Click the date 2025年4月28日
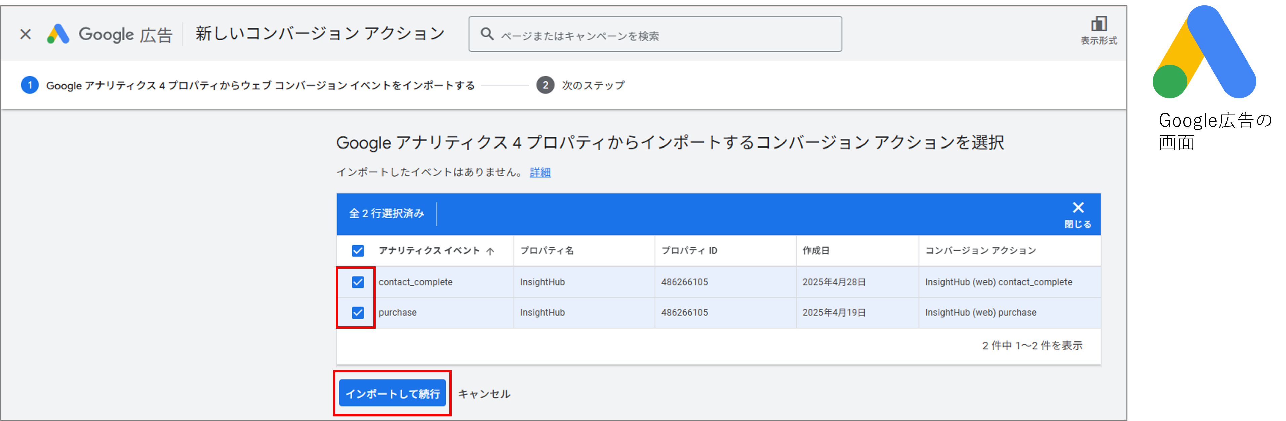The width and height of the screenshot is (1286, 421). pos(834,282)
